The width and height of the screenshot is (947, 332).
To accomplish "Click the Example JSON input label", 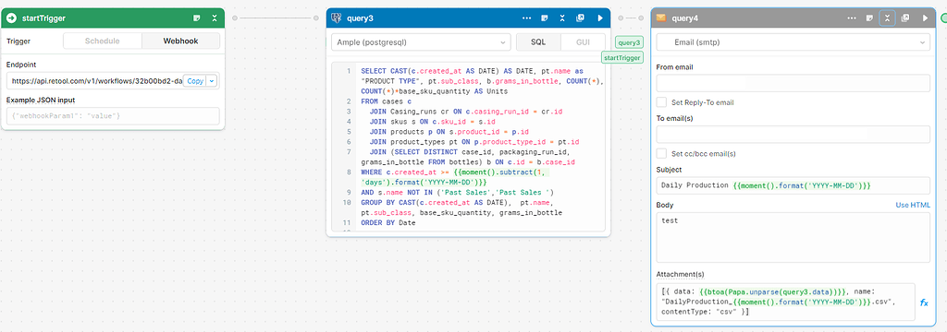I will click(41, 100).
